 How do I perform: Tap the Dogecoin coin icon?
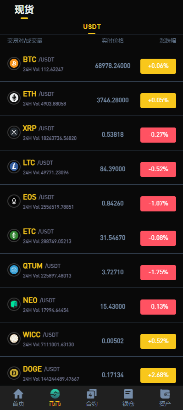[14, 373]
